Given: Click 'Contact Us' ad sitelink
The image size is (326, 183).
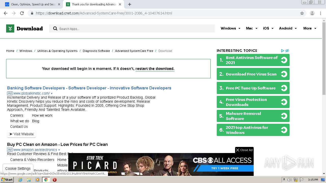Looking at the screenshot, I should 19,127.
